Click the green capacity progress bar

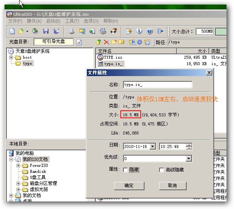coord(221,31)
